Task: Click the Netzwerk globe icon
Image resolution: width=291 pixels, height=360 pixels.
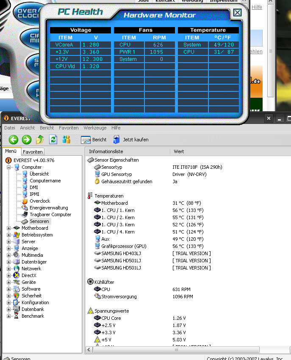Action: pyautogui.click(x=17, y=269)
